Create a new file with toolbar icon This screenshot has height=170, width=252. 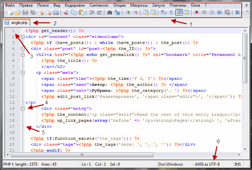tap(10, 12)
